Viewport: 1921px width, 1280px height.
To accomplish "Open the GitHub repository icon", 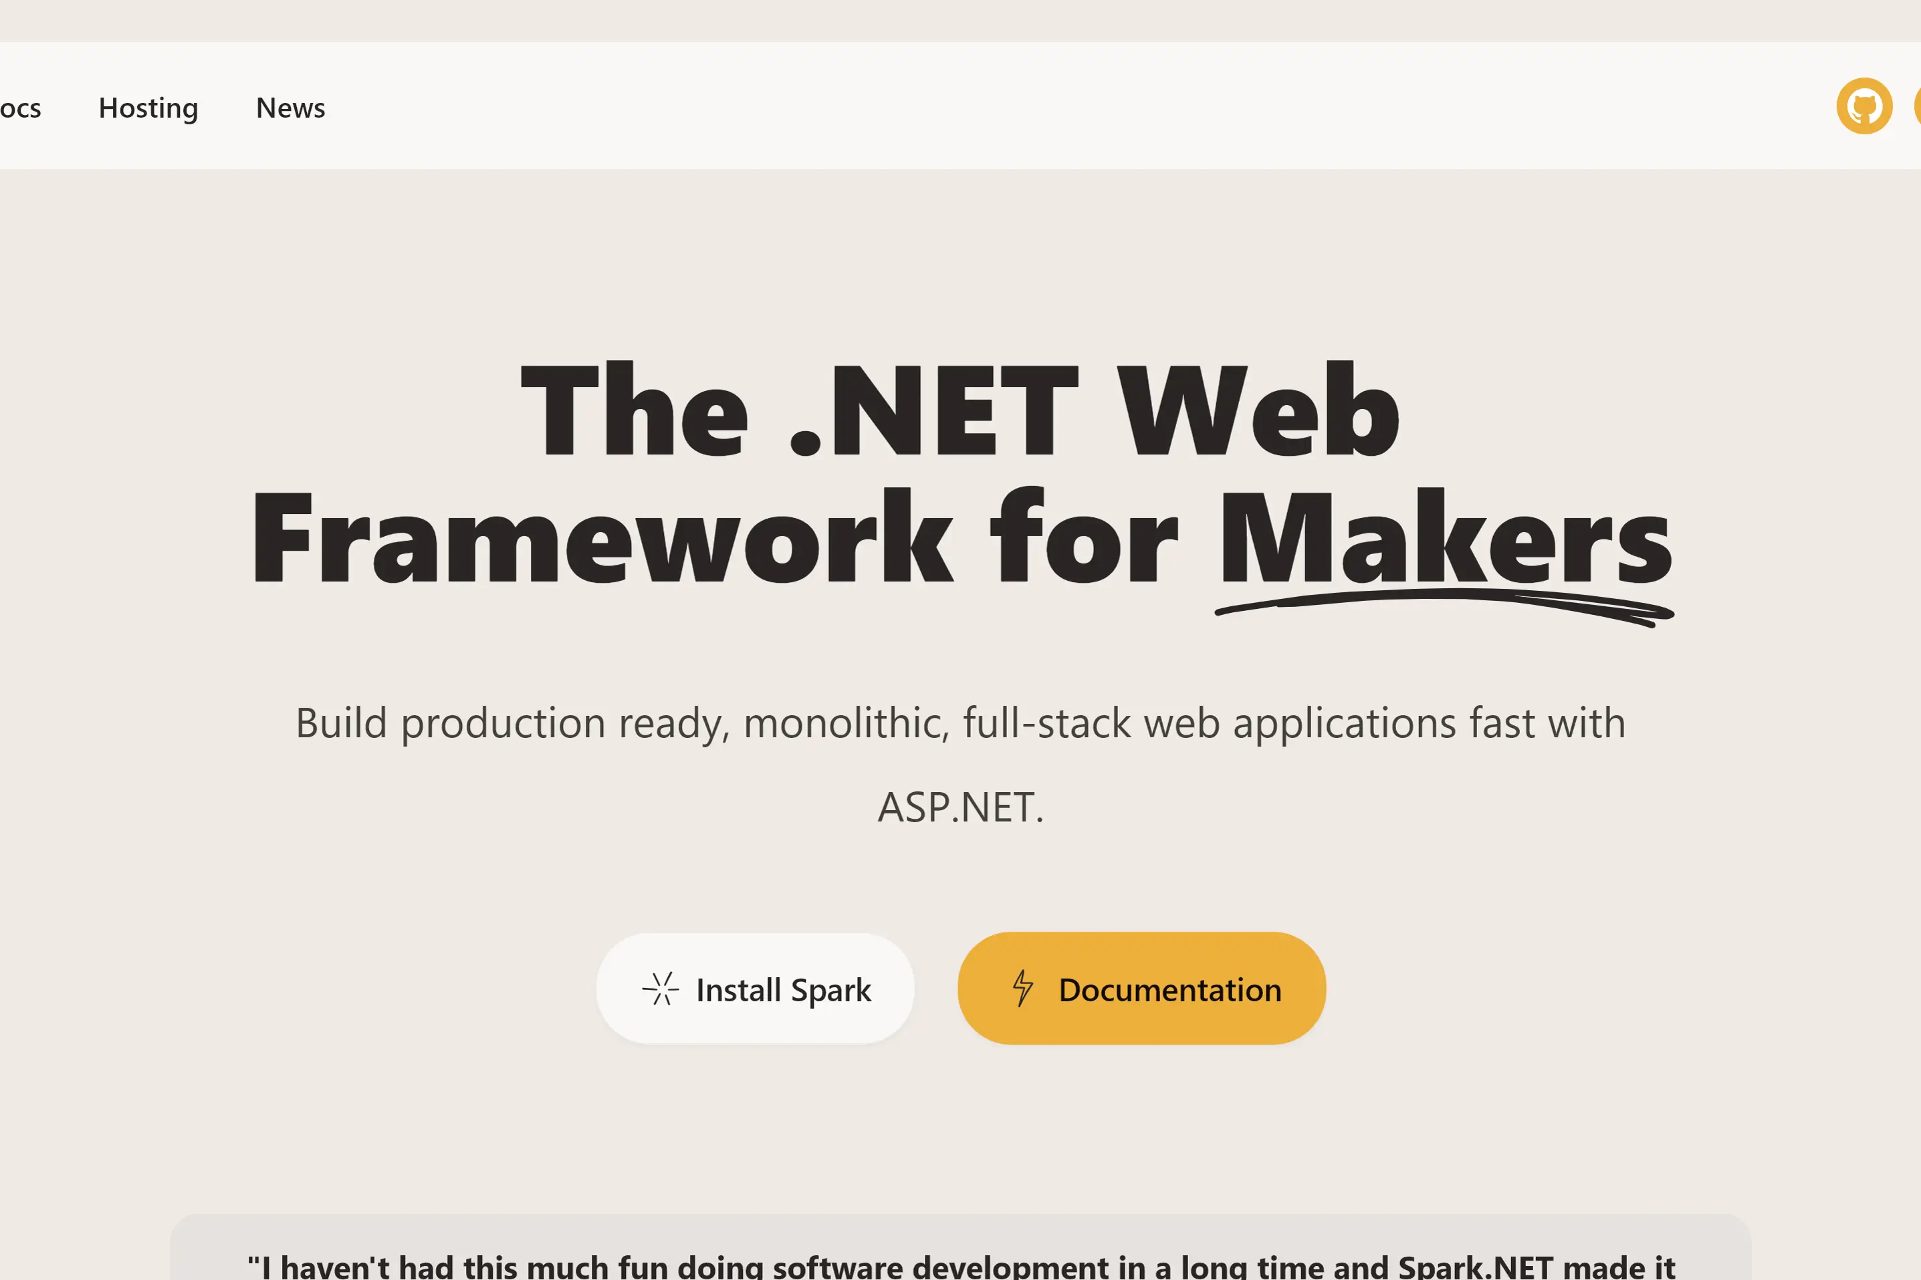I will tap(1864, 106).
